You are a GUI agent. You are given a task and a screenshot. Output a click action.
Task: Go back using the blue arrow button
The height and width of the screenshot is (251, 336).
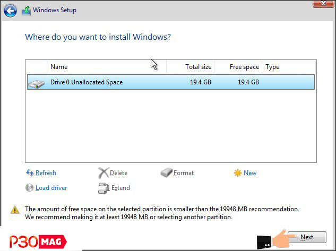coord(10,11)
